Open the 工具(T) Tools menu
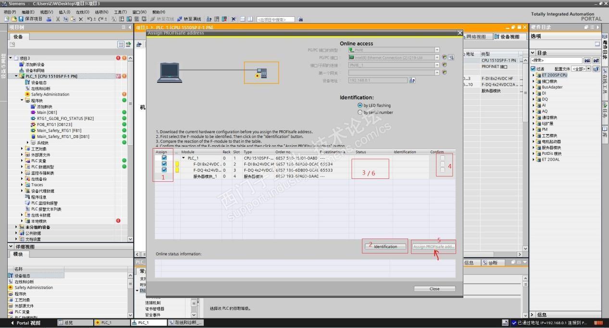 pyautogui.click(x=120, y=12)
